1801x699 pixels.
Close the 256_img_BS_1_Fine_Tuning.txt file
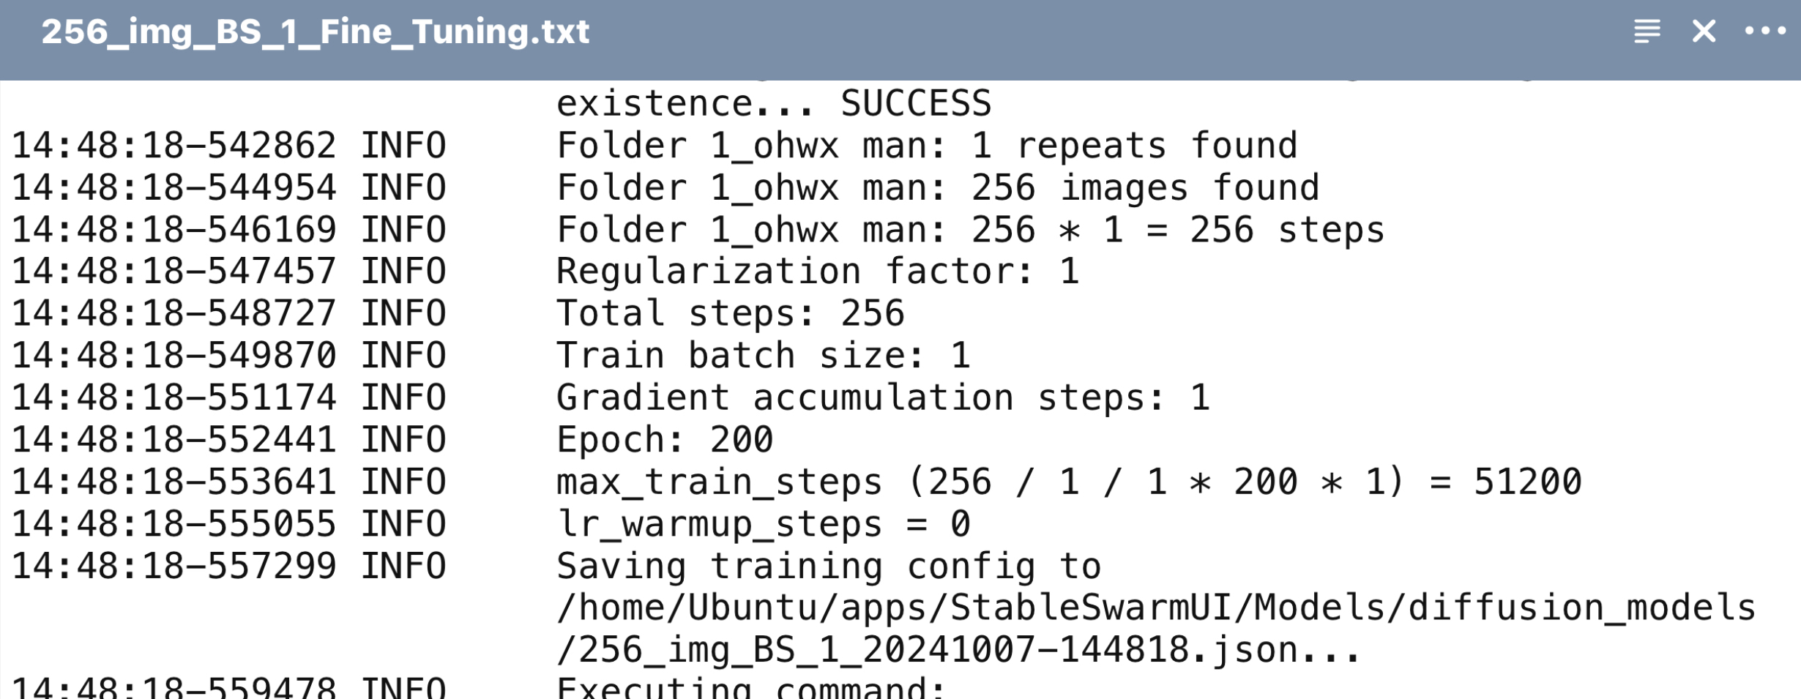click(1704, 31)
